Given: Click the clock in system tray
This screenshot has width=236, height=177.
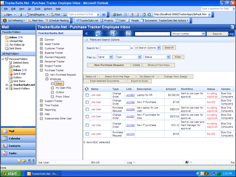Looking at the screenshot, I should (227, 174).
